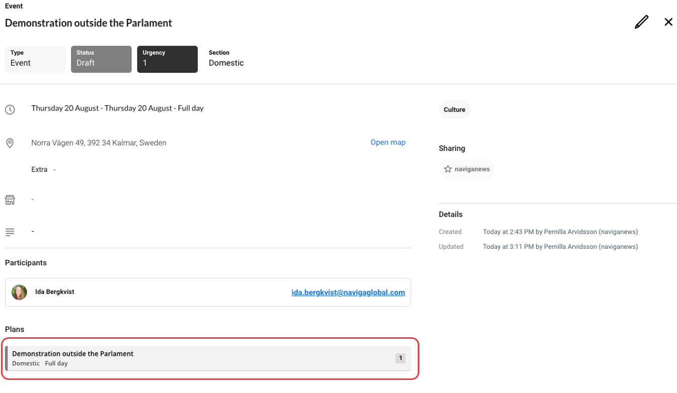Viewport: 677px width, 393px height.
Task: Click the ida.bergkvist@navigaglobal.com email link
Action: (x=348, y=292)
